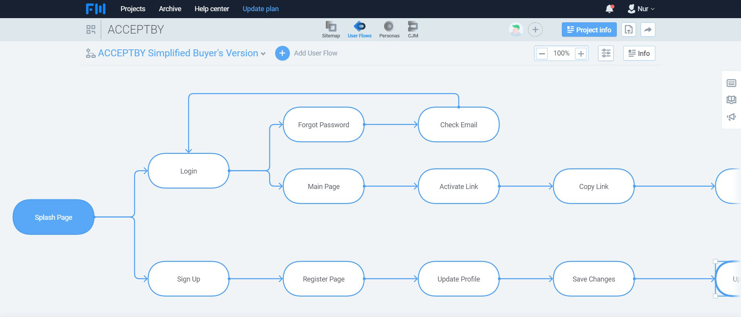Open the Help center
The image size is (741, 317).
pos(211,8)
